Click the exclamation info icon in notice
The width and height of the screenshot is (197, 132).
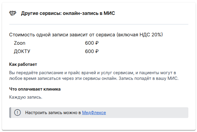(17, 113)
